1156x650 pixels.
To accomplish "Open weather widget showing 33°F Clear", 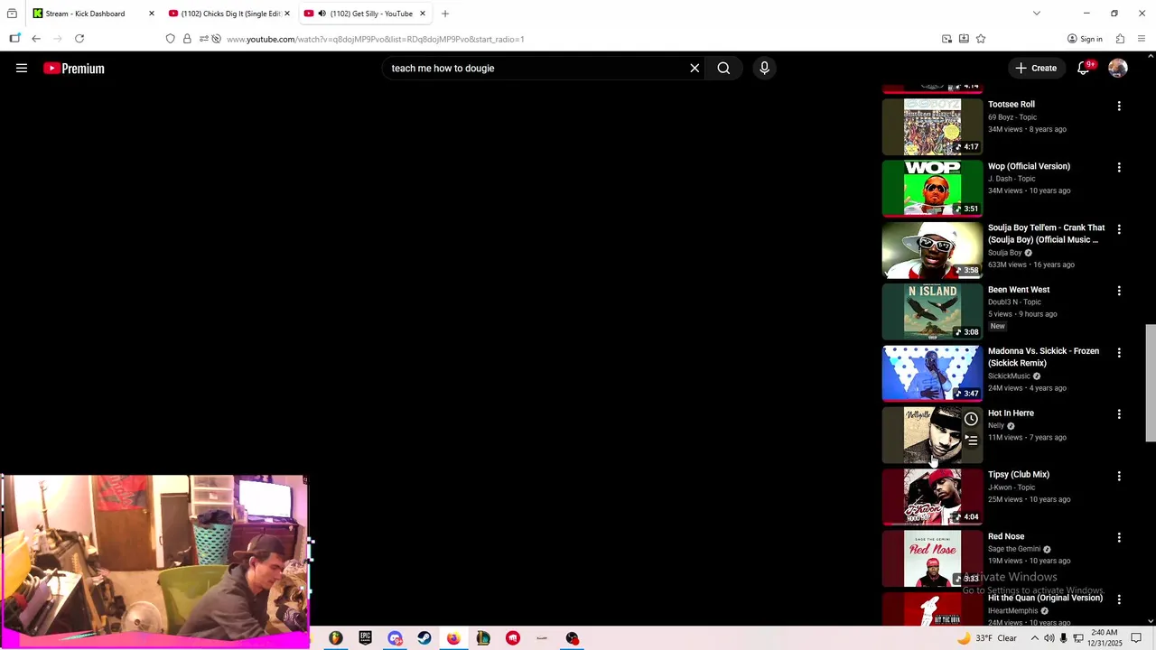I will coord(987,638).
